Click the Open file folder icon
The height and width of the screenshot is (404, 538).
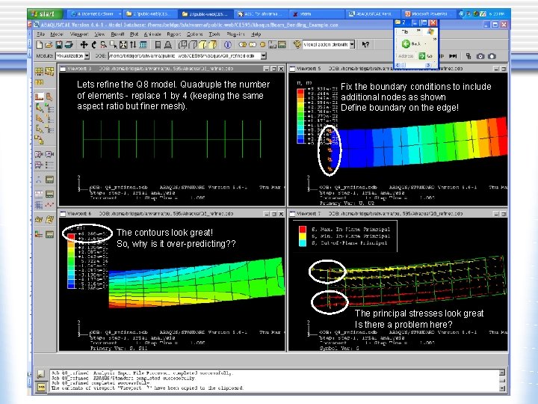pos(49,45)
